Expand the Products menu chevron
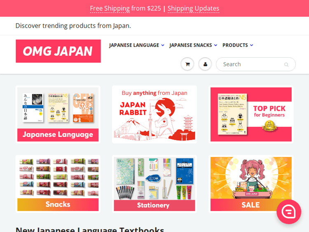This screenshot has height=232, width=309. pyautogui.click(x=252, y=45)
